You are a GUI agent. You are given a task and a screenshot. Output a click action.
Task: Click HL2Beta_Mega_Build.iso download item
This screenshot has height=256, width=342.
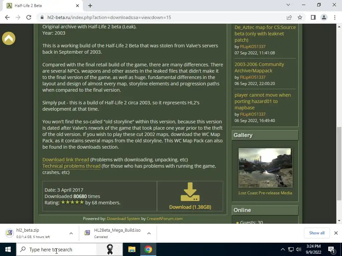pos(118,233)
